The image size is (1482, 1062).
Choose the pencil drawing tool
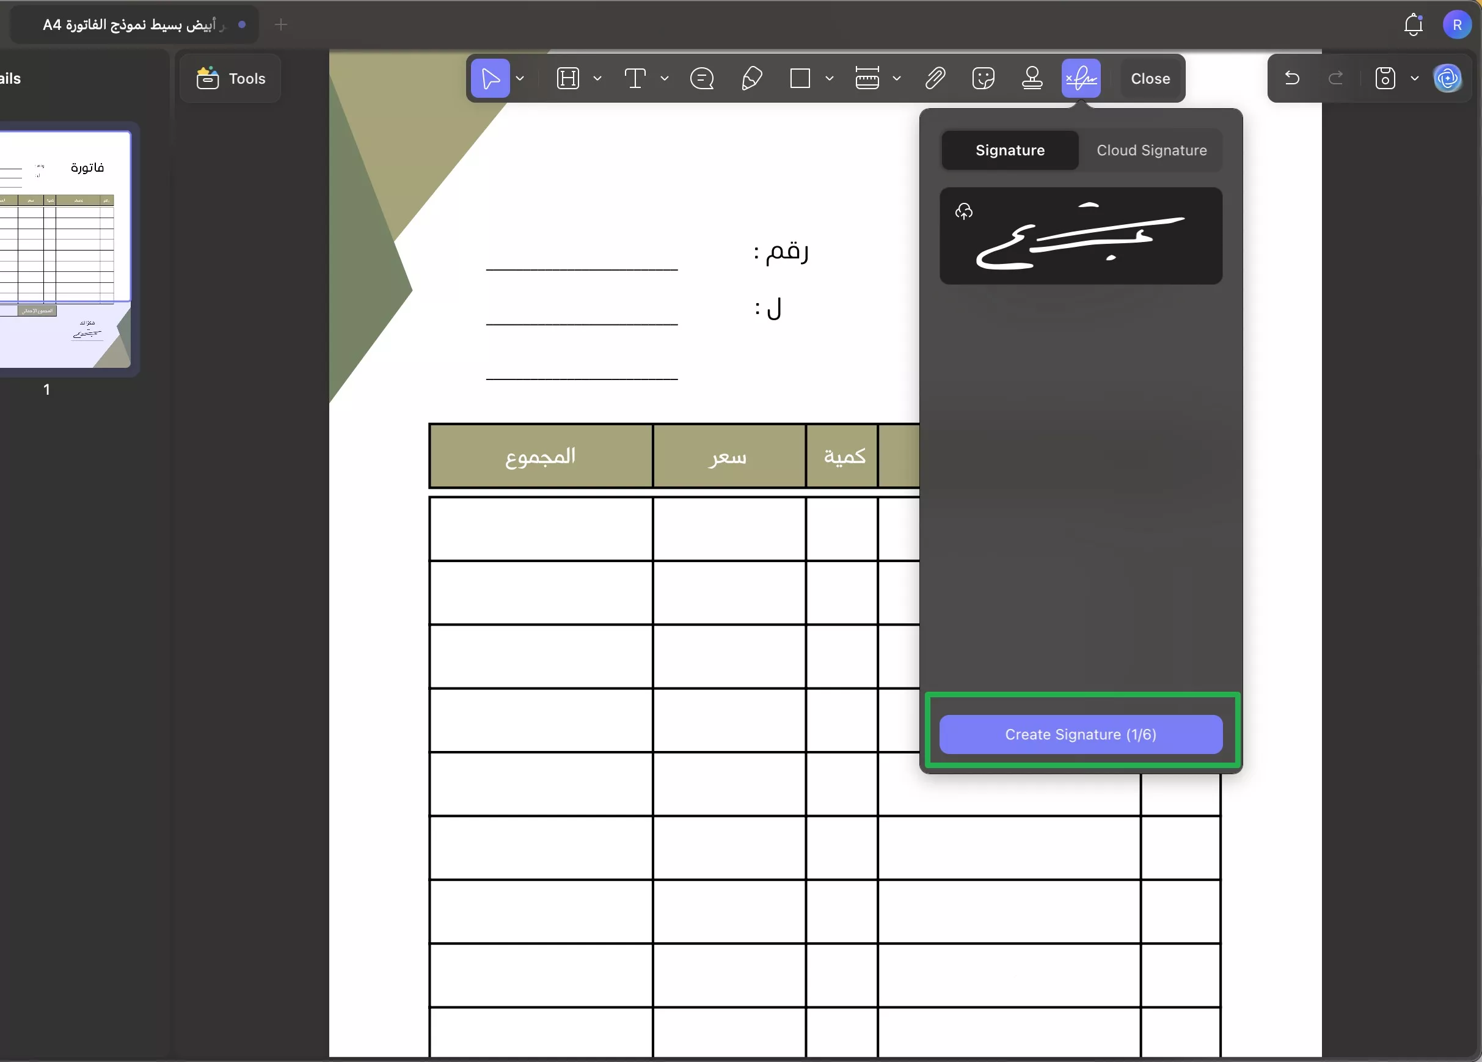tap(751, 78)
